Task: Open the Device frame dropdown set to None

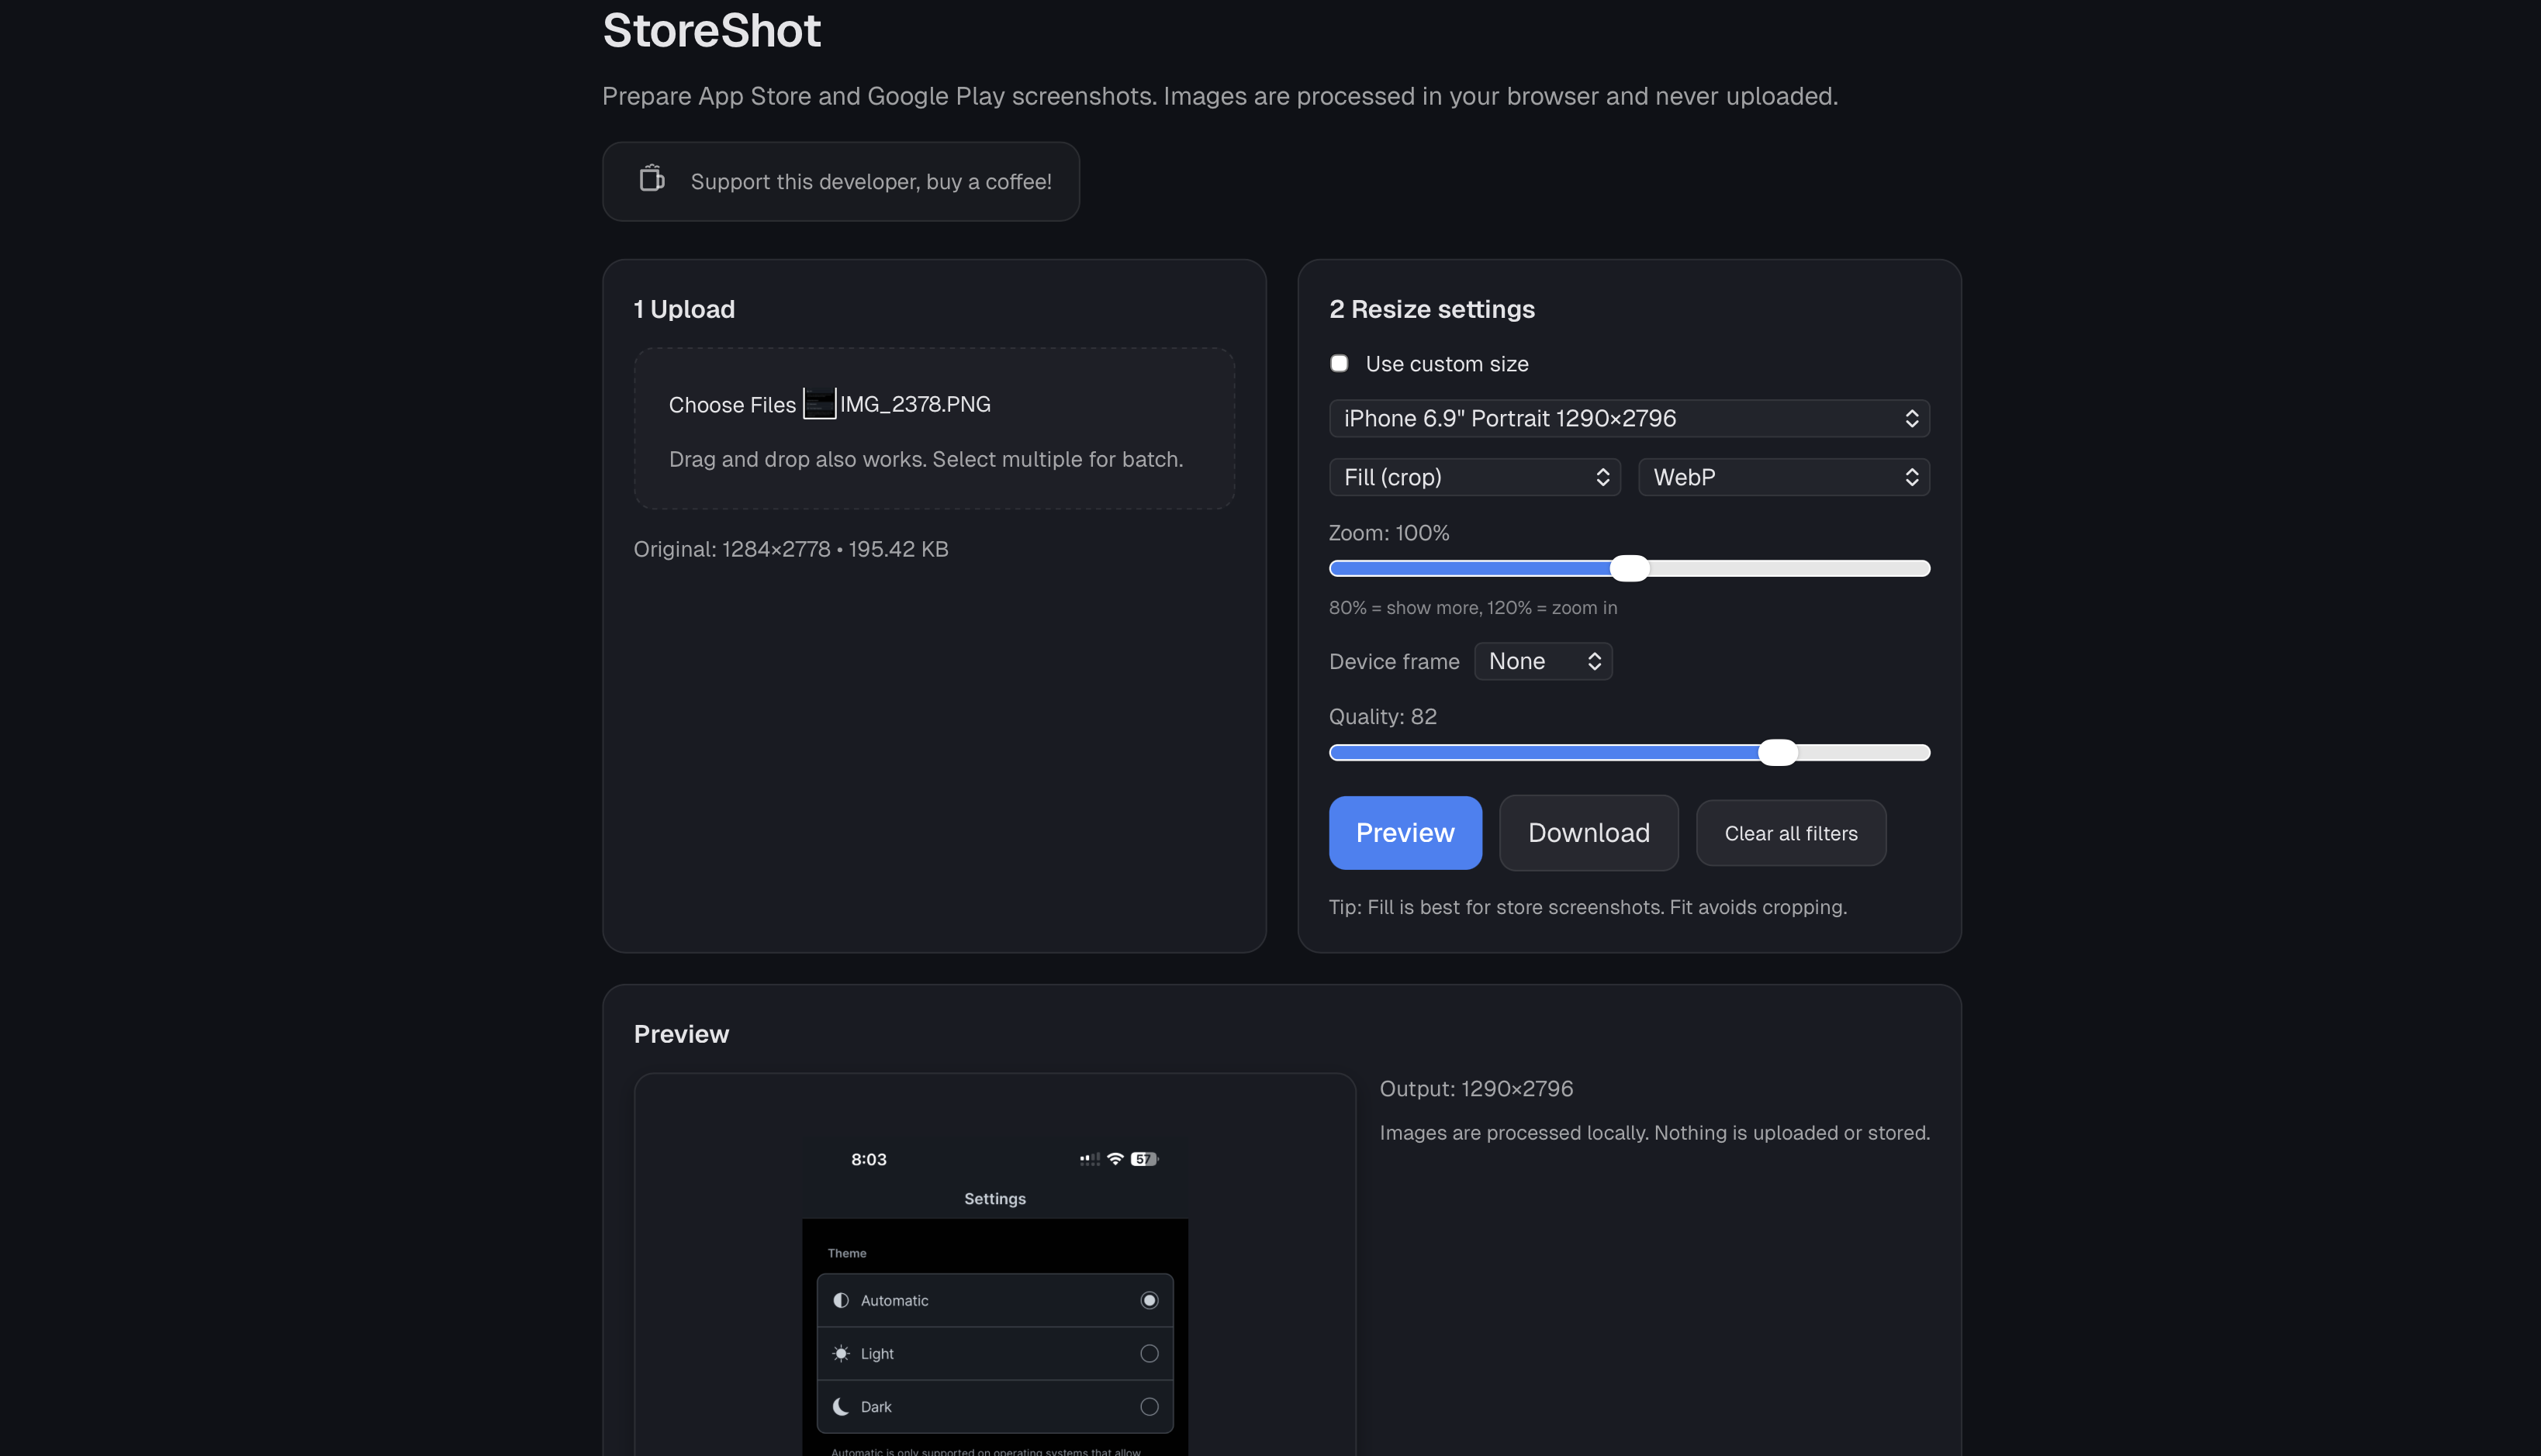Action: pos(1543,661)
